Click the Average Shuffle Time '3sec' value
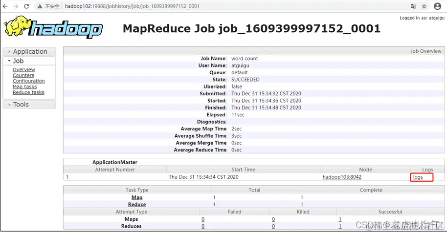The width and height of the screenshot is (447, 234). (236, 136)
